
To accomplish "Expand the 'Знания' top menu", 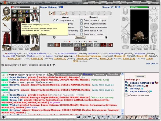I will point(92,1).
